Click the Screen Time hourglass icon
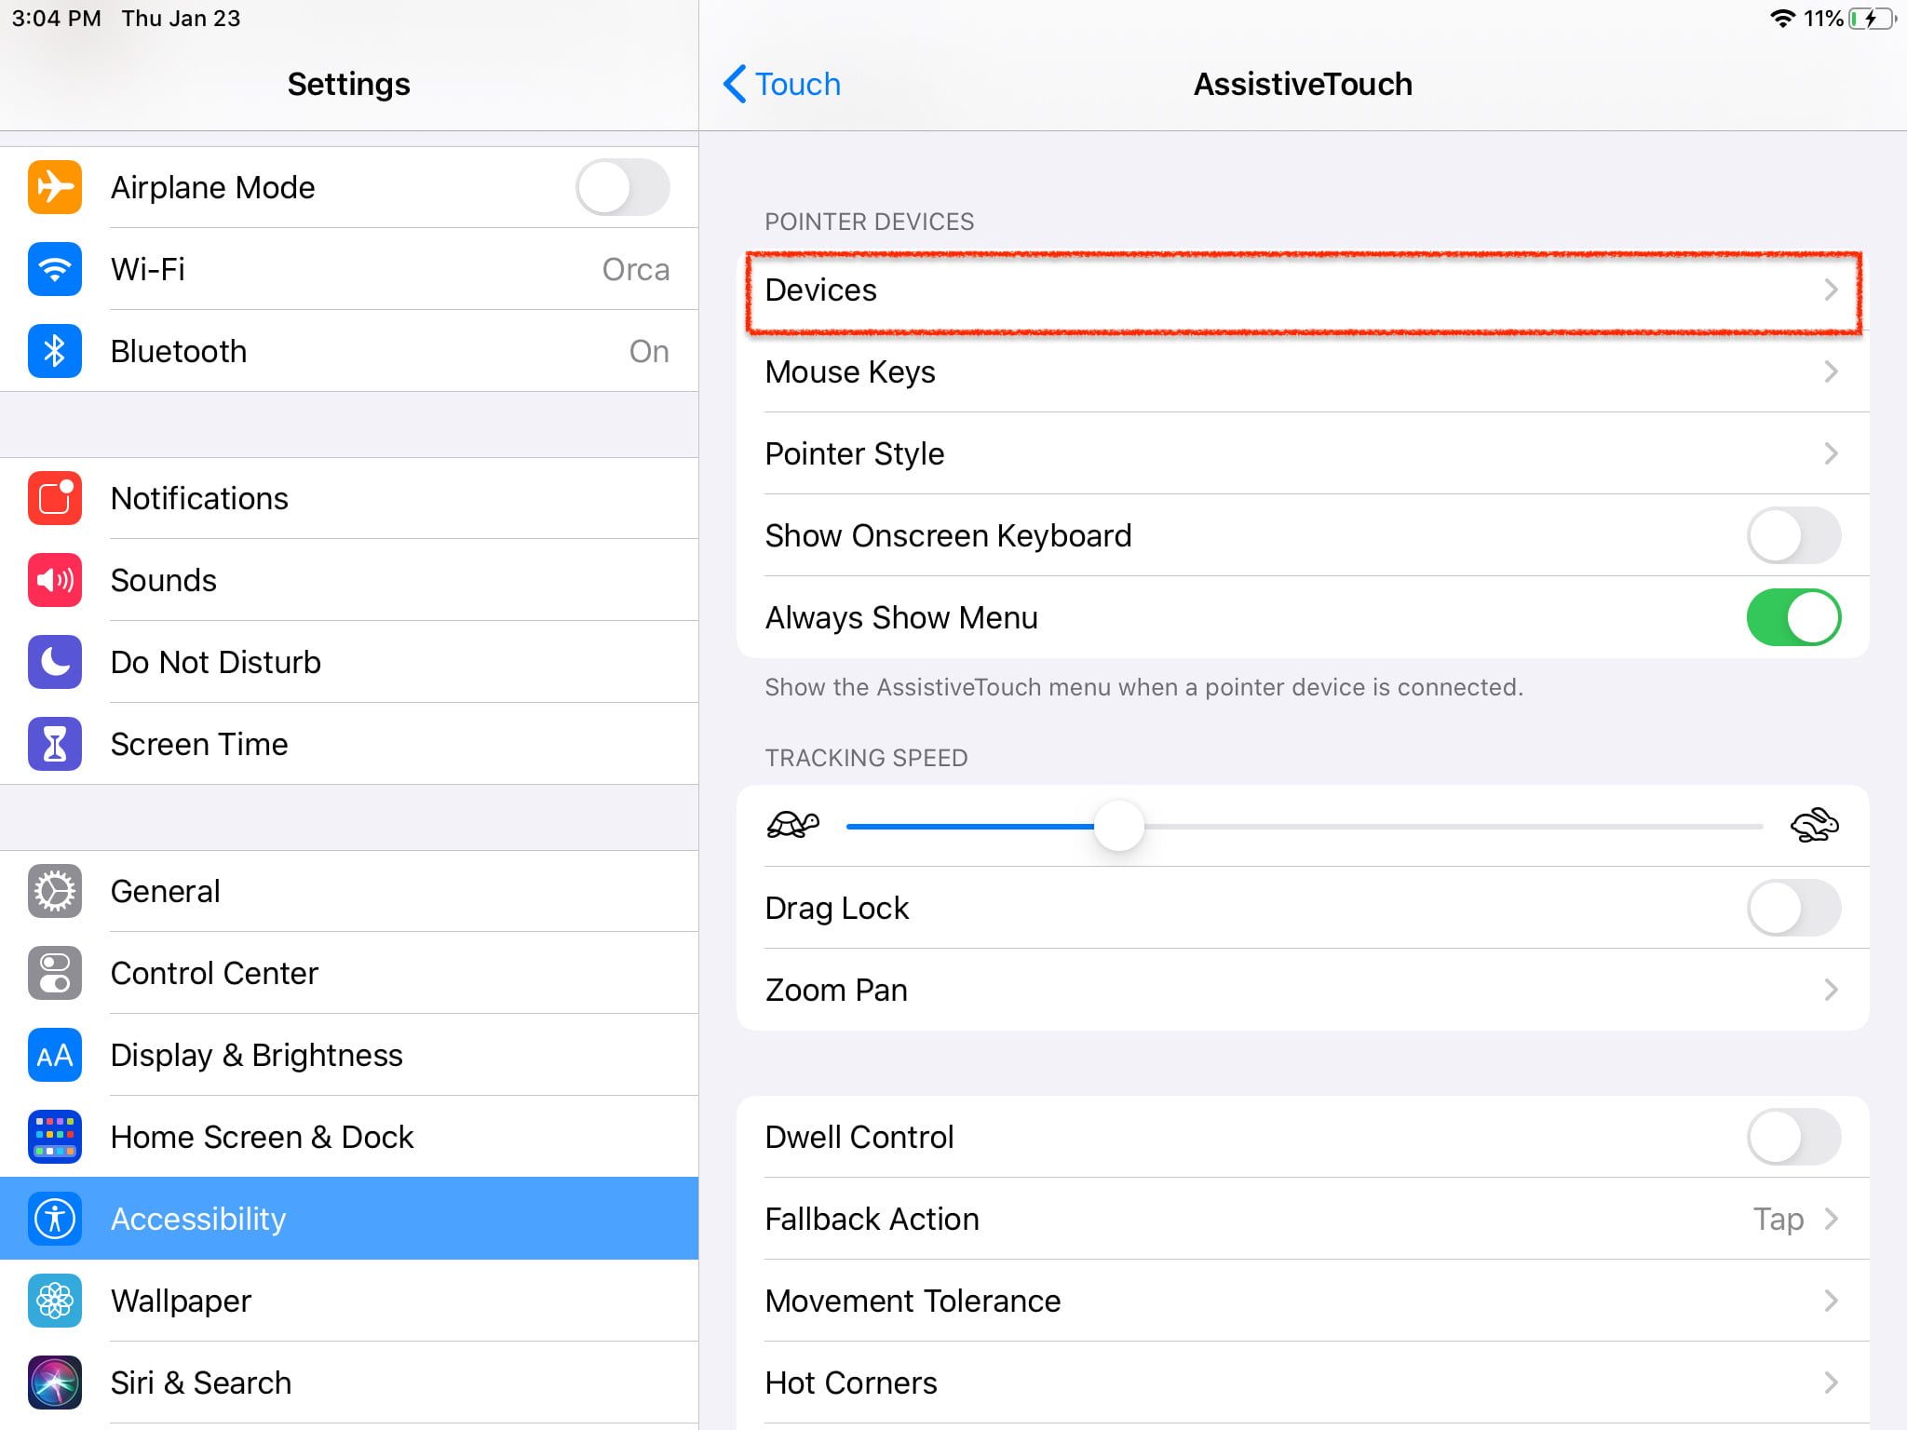This screenshot has width=1907, height=1430. (x=55, y=744)
